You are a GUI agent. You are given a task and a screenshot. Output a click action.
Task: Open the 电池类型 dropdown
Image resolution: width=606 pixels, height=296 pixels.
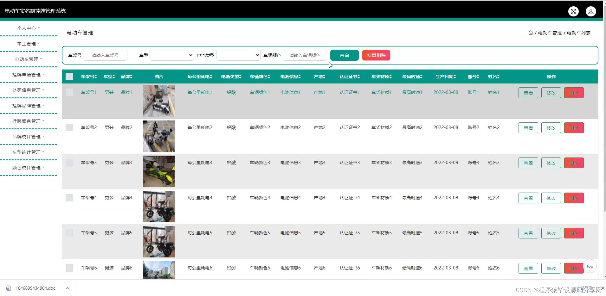pyautogui.click(x=237, y=55)
